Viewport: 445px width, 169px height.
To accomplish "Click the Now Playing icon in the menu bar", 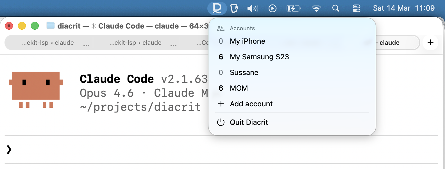I will pos(272,8).
